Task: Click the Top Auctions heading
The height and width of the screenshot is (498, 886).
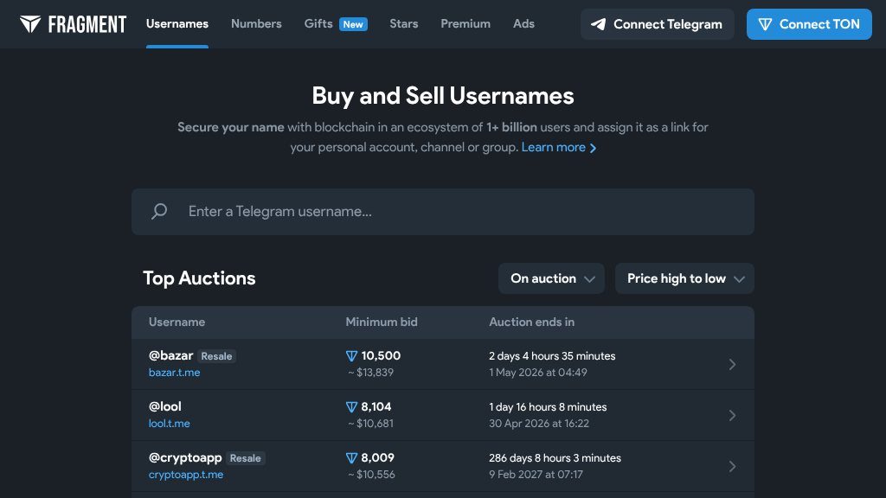Action: [x=199, y=278]
